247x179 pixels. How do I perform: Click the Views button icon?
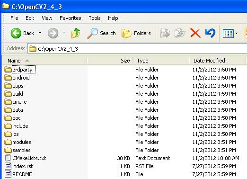[228, 33]
